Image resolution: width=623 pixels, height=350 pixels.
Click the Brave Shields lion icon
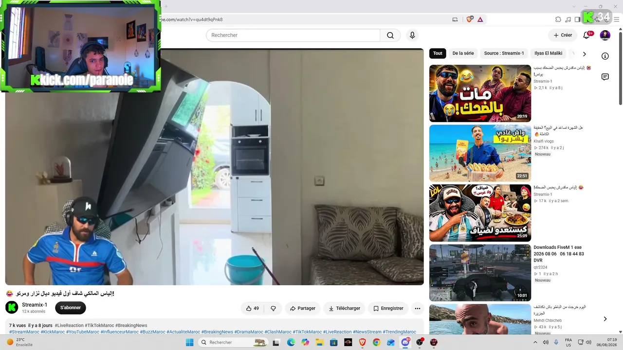[x=470, y=19]
